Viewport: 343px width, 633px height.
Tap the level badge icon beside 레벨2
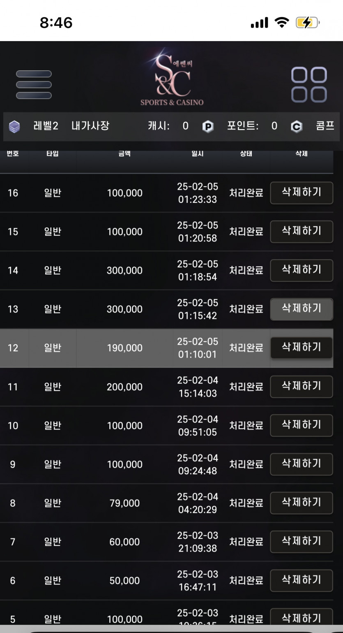(14, 126)
